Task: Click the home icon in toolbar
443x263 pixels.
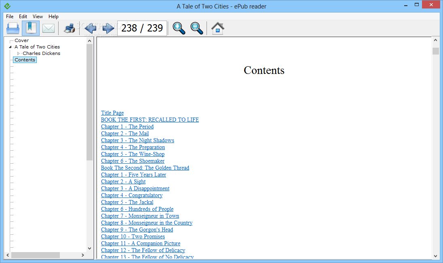Action: (217, 28)
